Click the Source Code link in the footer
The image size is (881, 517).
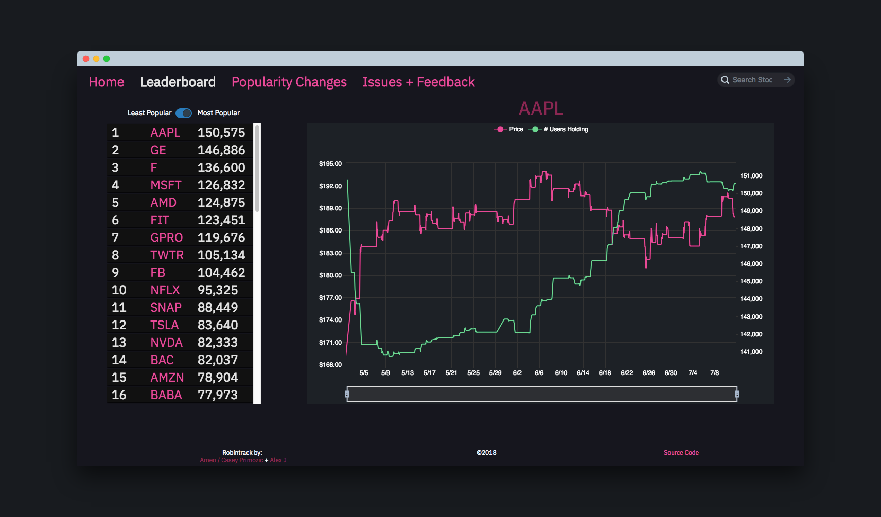coord(681,453)
